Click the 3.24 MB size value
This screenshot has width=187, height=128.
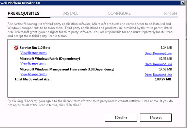click(166, 48)
